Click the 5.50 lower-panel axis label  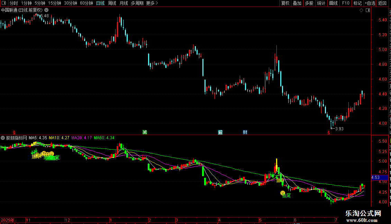(x=382, y=141)
